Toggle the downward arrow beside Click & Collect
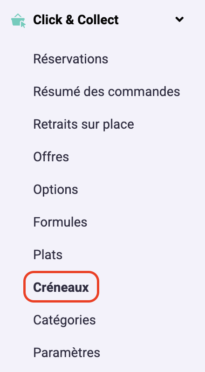 coord(179,20)
